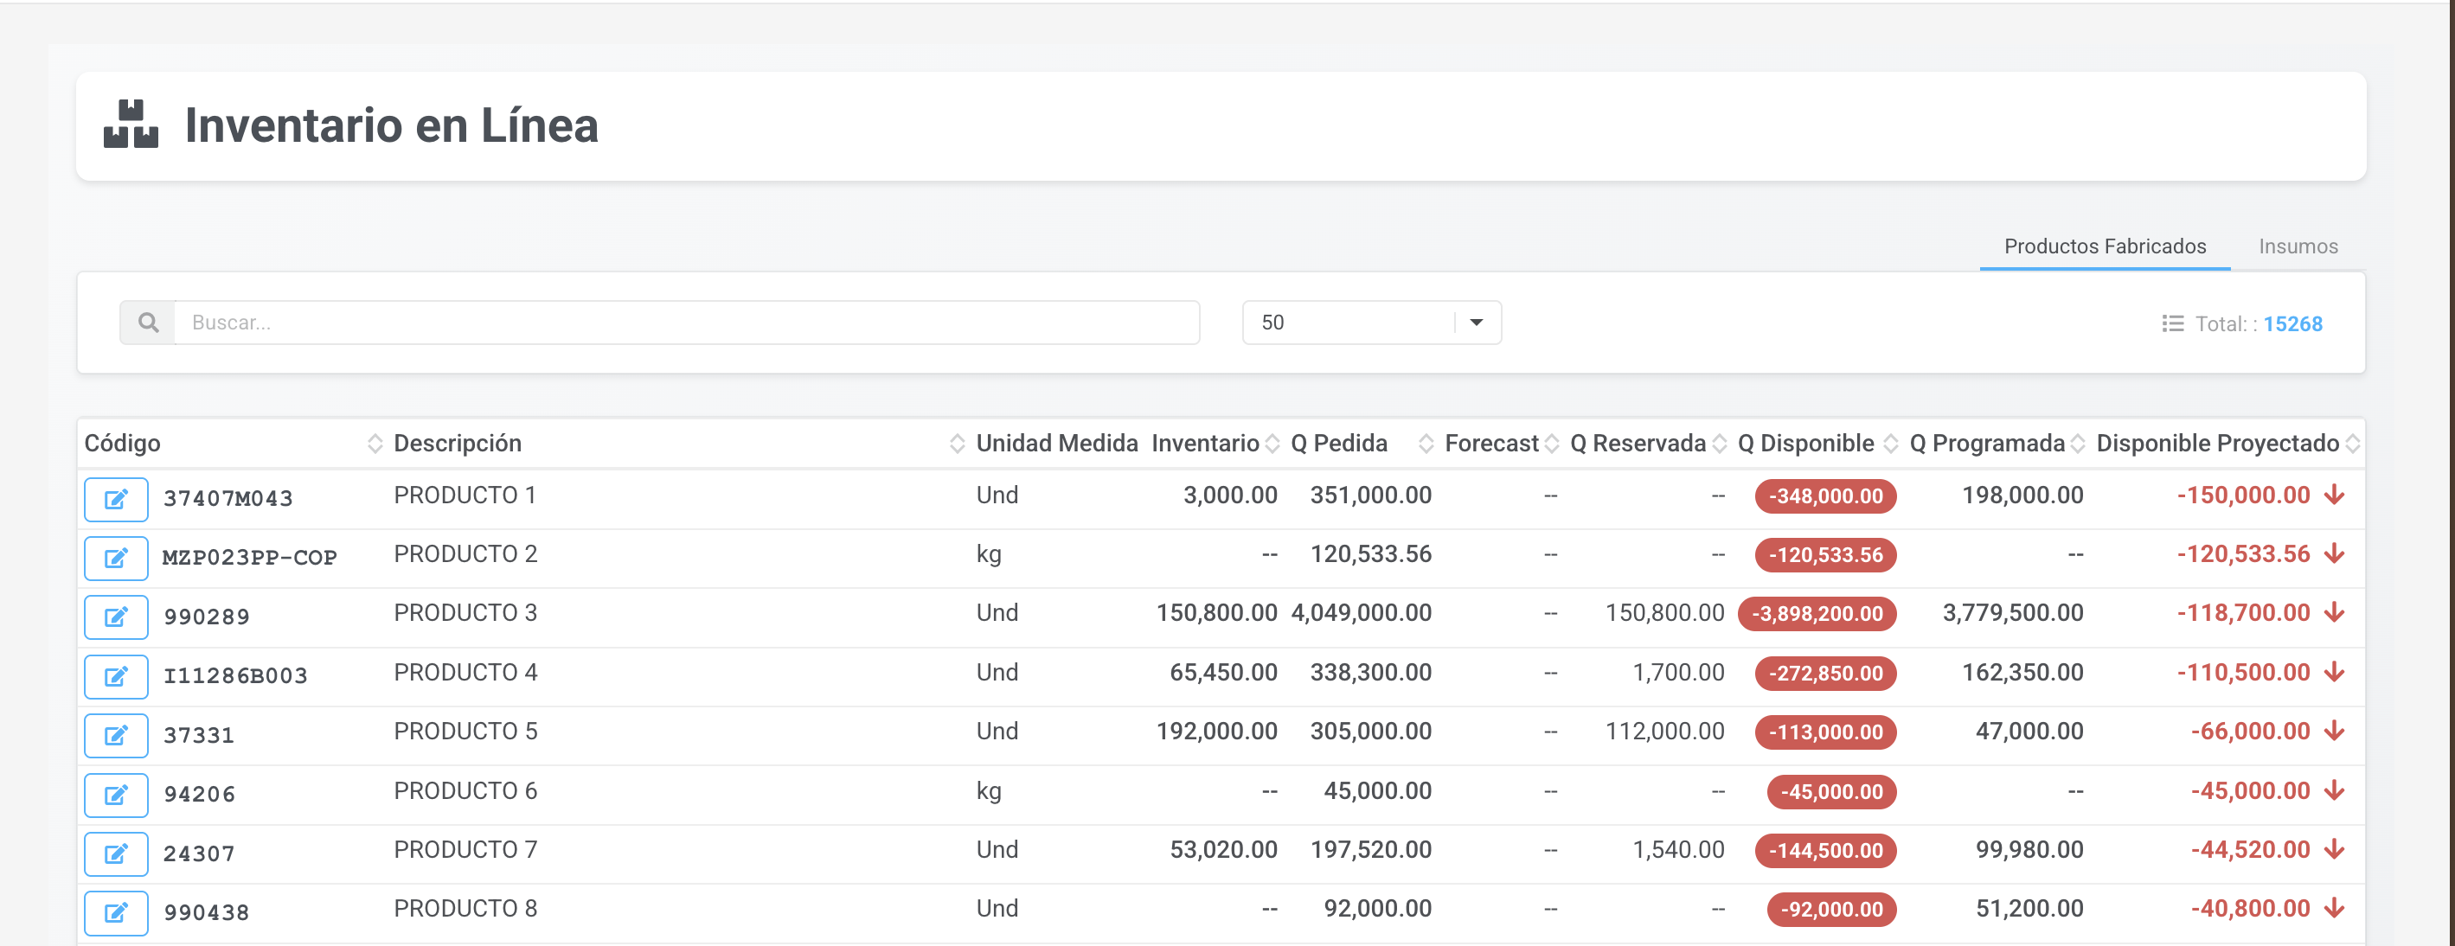Image resolution: width=2455 pixels, height=946 pixels.
Task: Sort by Disponible Proyectado column
Action: tap(2351, 444)
